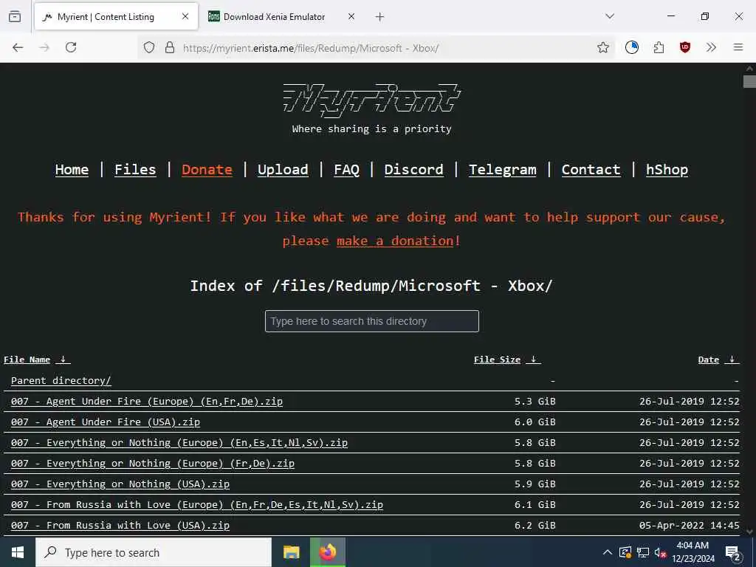Screen dimensions: 756x567
Task: Select the Myrient Content Listing tab
Action: click(116, 17)
